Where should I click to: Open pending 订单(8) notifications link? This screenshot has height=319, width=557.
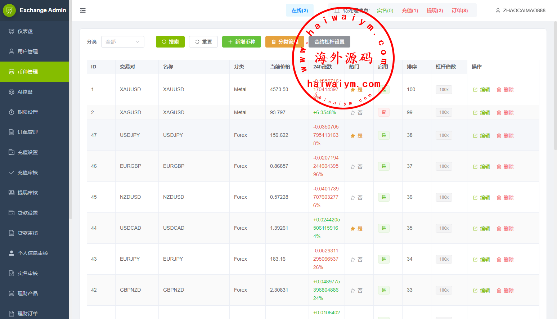tap(459, 10)
